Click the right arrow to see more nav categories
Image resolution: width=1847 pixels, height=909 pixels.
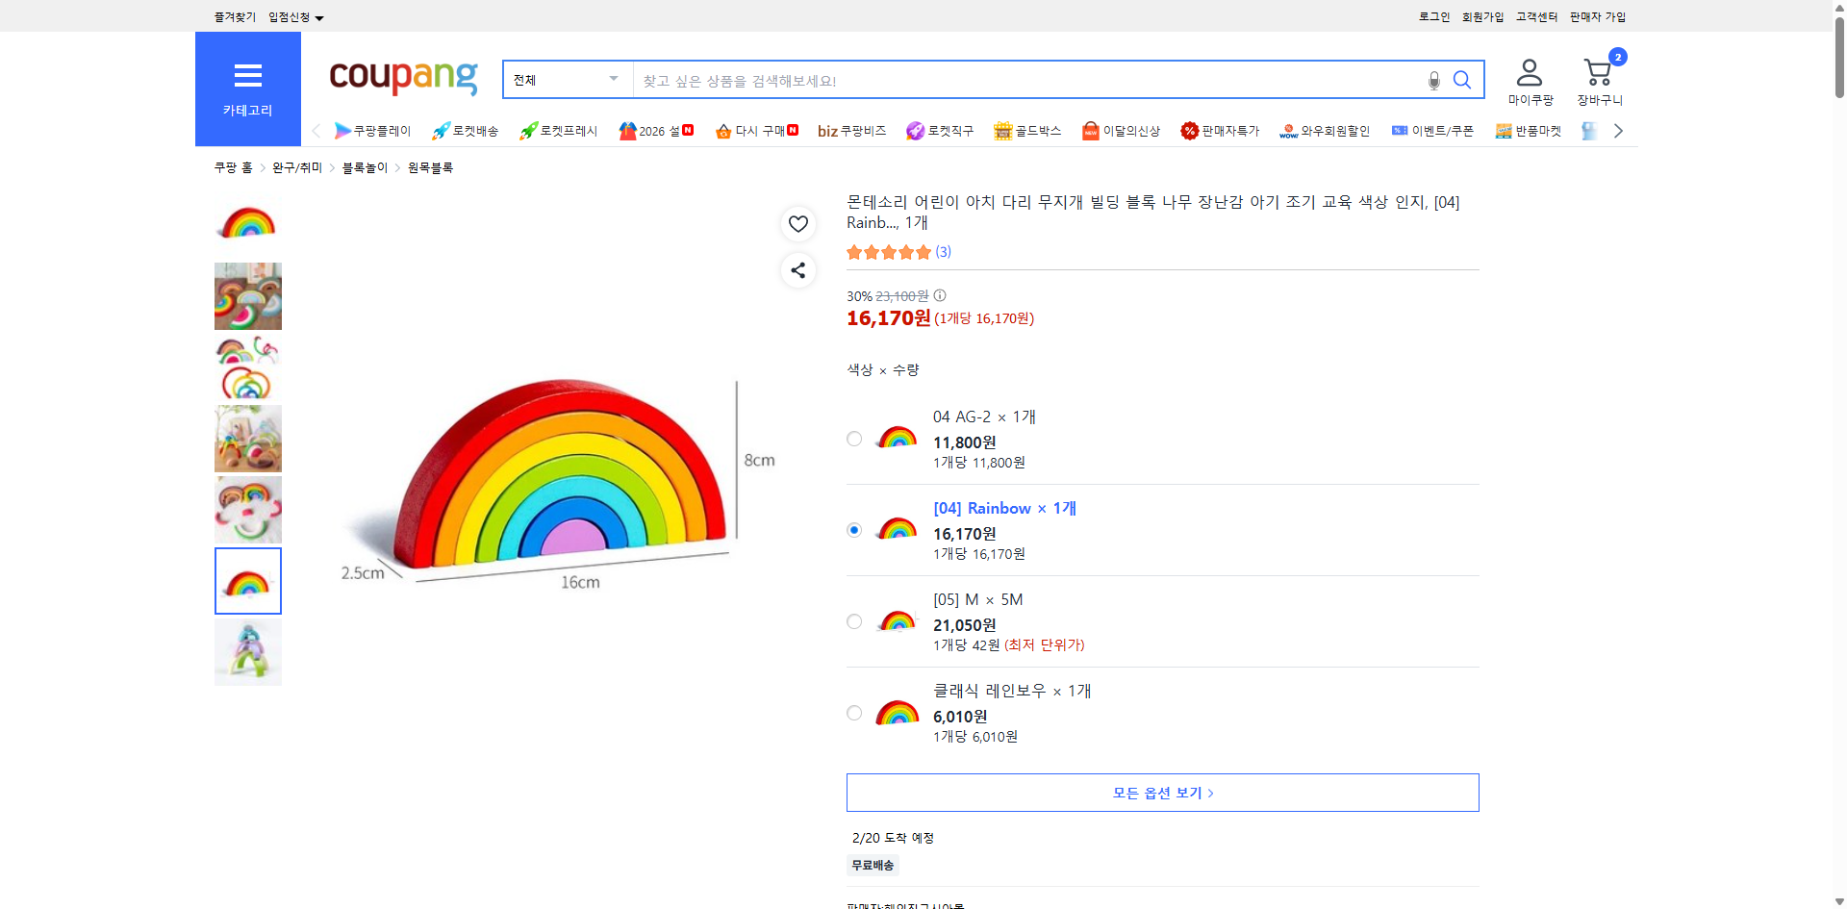pos(1618,130)
